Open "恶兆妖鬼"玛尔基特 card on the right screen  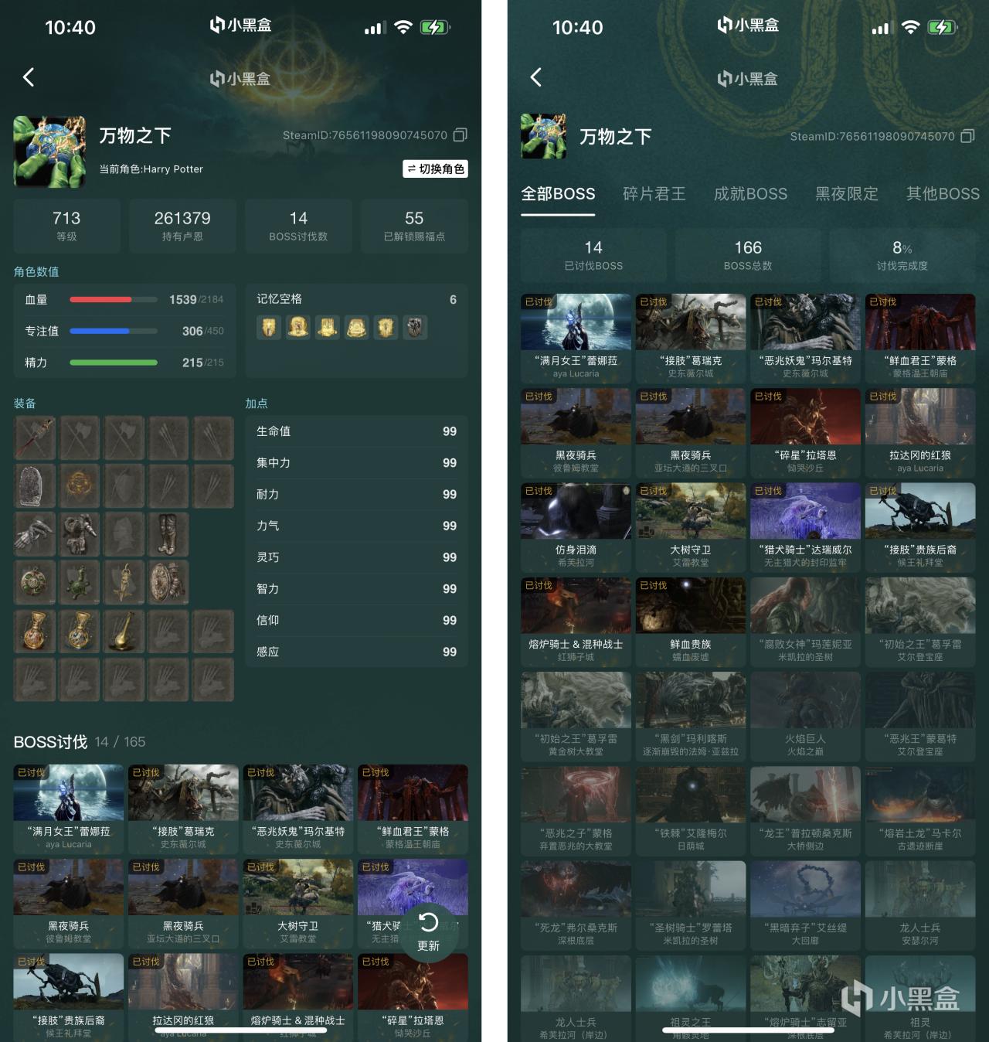point(805,338)
